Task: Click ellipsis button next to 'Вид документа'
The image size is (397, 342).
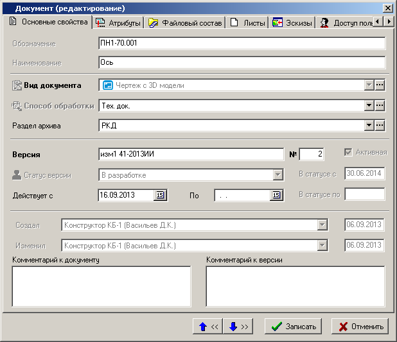Action: click(380, 85)
